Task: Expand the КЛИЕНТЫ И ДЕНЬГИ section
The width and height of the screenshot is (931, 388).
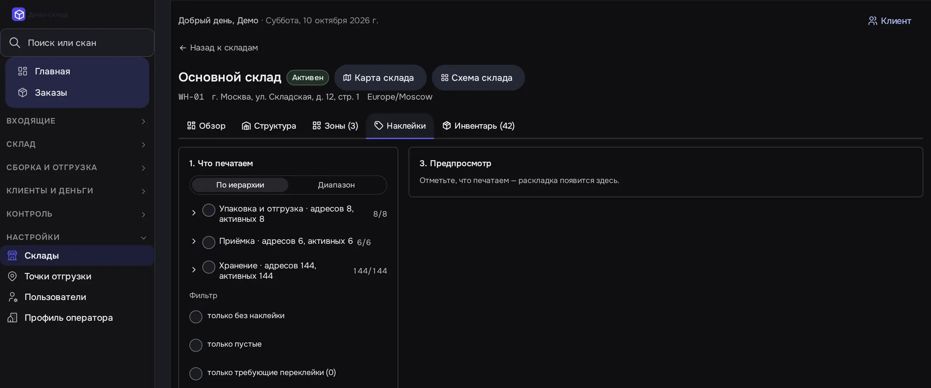Action: point(77,191)
